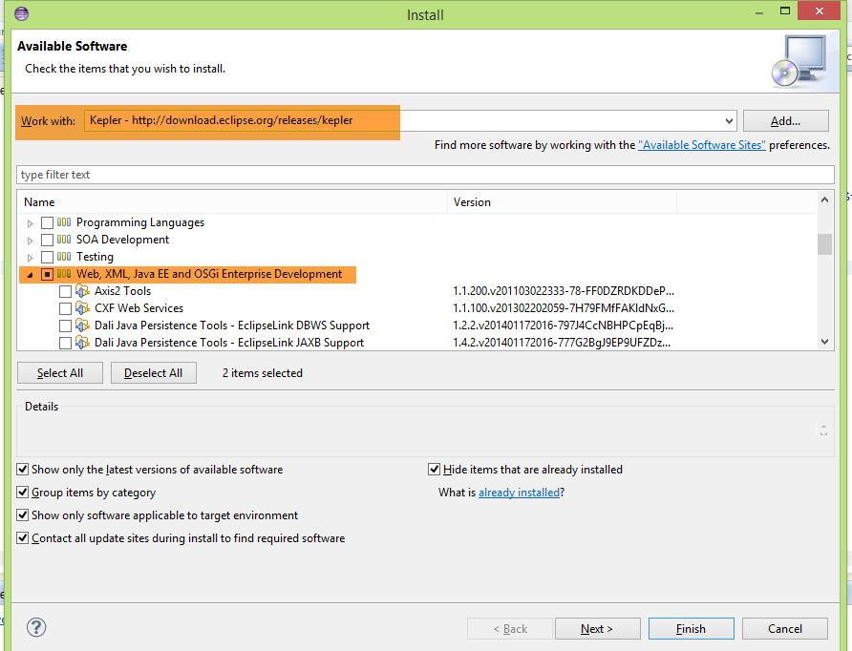
Task: Click the Eclipse icon in title bar
Action: [21, 14]
